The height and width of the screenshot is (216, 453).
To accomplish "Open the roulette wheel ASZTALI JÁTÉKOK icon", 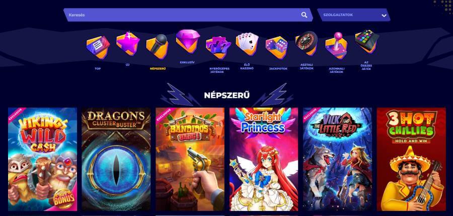I will point(307,43).
